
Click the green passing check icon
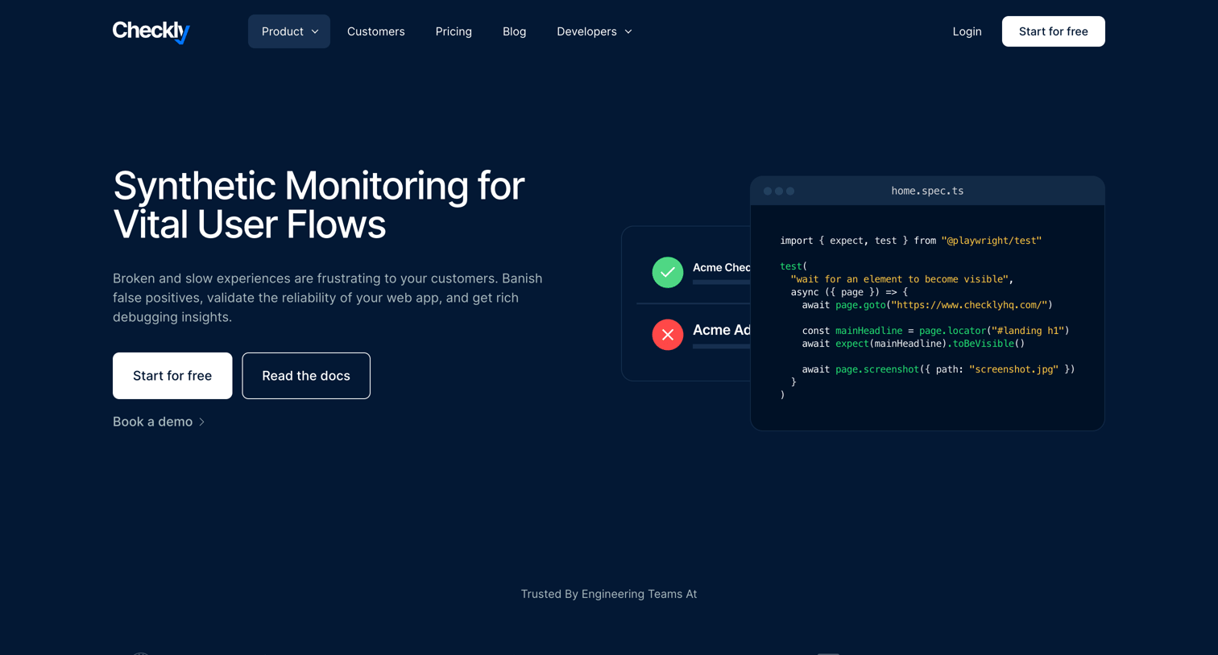point(668,272)
